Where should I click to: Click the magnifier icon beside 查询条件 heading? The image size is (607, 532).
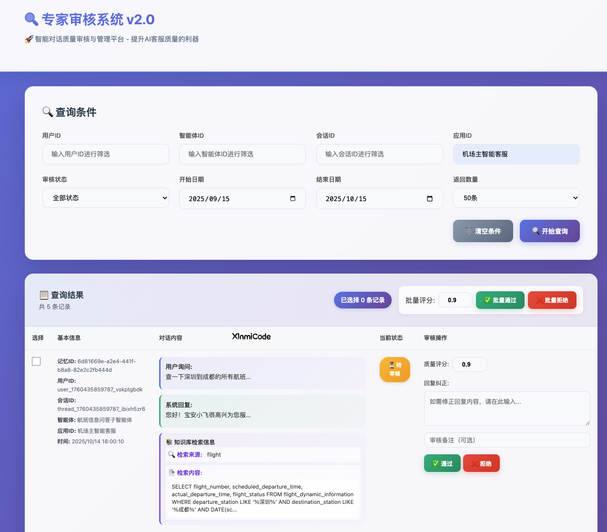tap(47, 112)
